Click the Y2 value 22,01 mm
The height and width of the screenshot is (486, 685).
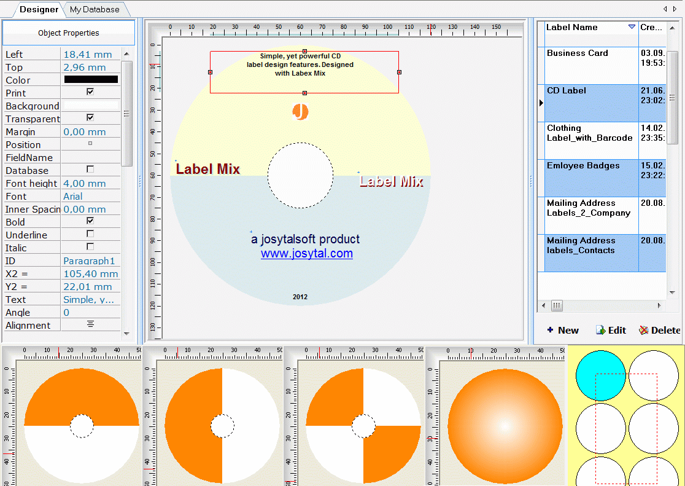pos(90,286)
